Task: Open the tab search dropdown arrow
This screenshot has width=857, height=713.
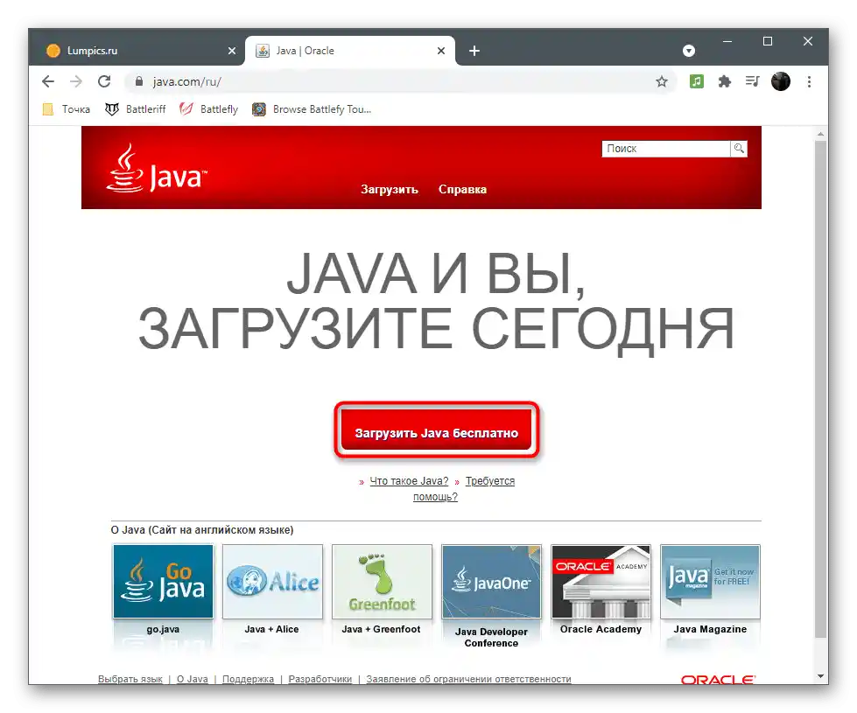Action: pyautogui.click(x=689, y=51)
